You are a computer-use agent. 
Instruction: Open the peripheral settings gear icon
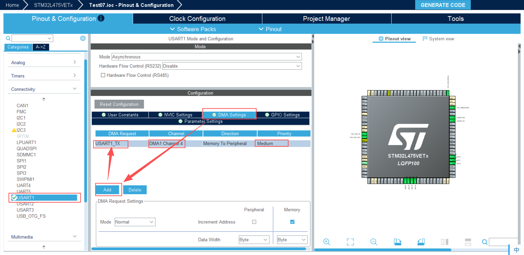click(x=83, y=38)
